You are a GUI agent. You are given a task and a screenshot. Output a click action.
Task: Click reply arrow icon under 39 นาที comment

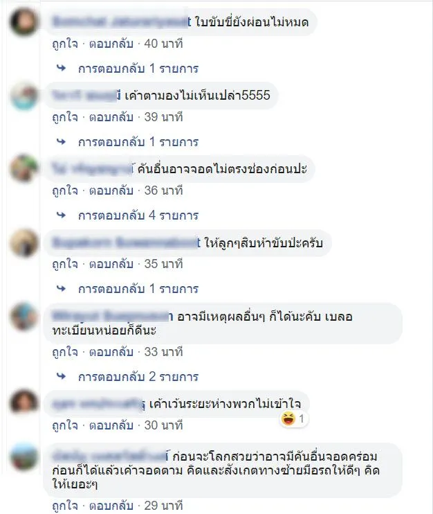[61, 141]
